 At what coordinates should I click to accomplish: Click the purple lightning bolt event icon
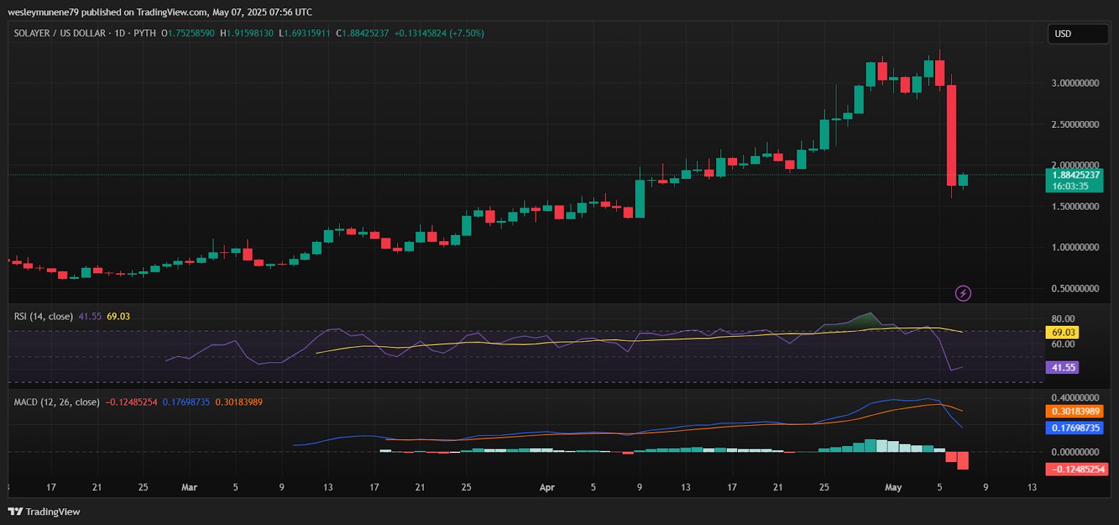click(963, 294)
